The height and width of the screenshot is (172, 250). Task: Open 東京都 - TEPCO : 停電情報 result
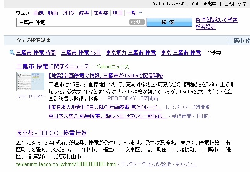tap(52, 133)
